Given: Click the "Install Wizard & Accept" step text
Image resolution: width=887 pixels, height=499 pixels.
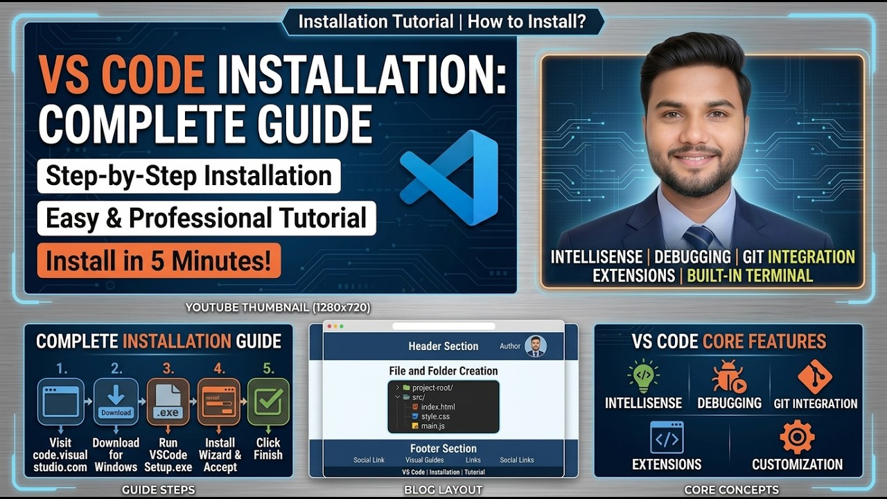Looking at the screenshot, I should 220,455.
